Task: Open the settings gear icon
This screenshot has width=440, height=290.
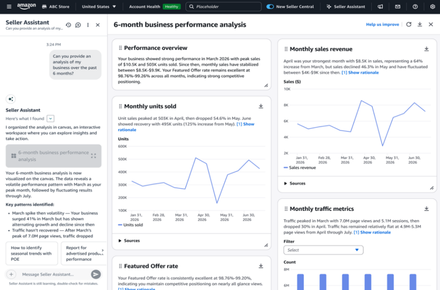Action: [433, 6]
